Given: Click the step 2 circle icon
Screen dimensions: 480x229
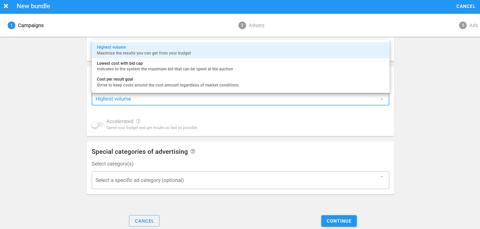Looking at the screenshot, I should pos(242,25).
